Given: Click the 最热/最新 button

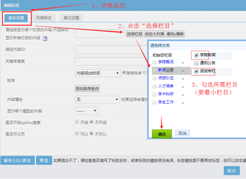Looking at the screenshot, I should (x=175, y=34).
